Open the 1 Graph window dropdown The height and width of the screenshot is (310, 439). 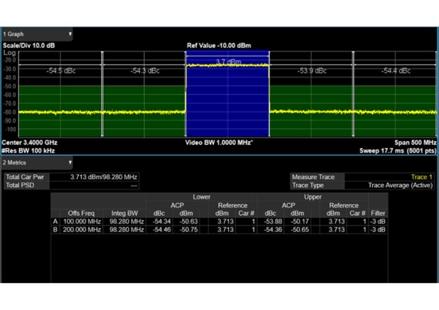point(37,34)
